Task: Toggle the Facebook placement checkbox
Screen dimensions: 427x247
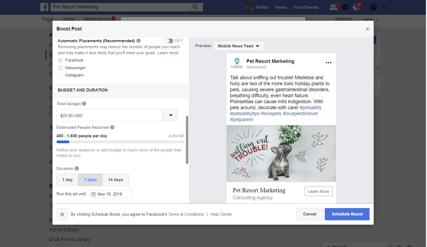Action: point(60,60)
